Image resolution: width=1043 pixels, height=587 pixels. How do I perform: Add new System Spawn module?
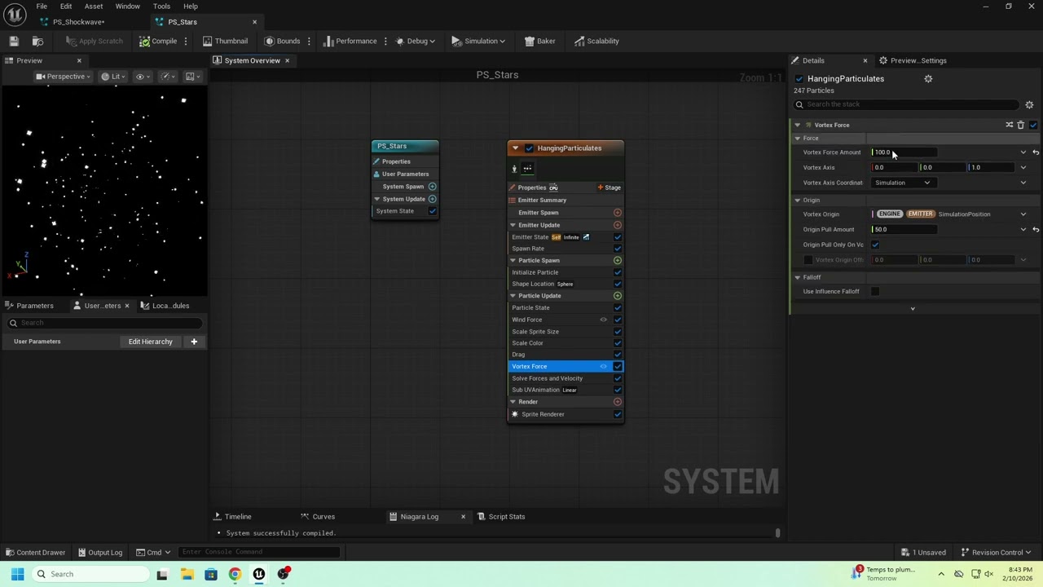click(432, 187)
